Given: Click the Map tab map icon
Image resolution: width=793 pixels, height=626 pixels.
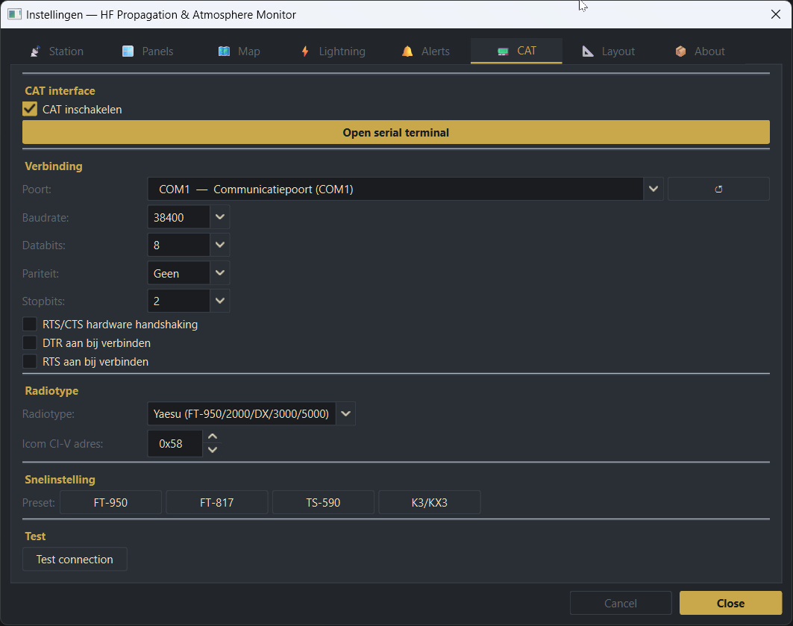Looking at the screenshot, I should pos(224,51).
